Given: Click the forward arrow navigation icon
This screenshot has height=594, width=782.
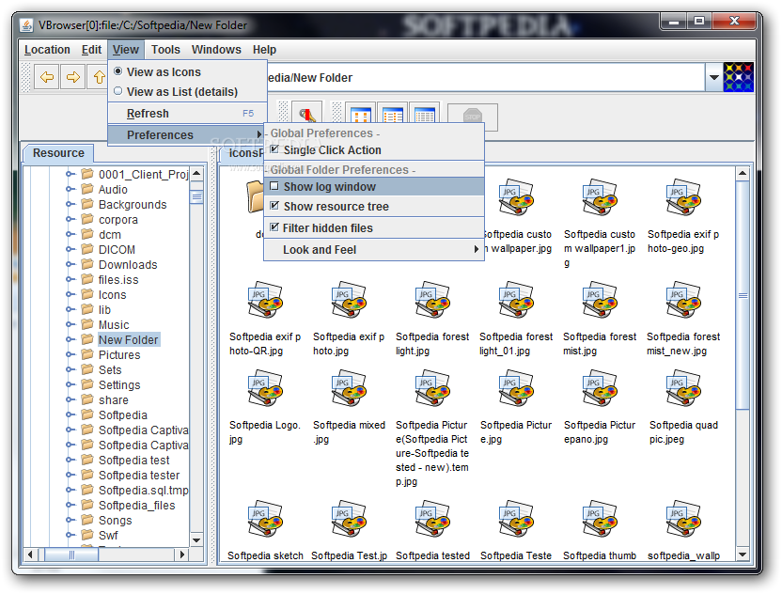Looking at the screenshot, I should 72,77.
